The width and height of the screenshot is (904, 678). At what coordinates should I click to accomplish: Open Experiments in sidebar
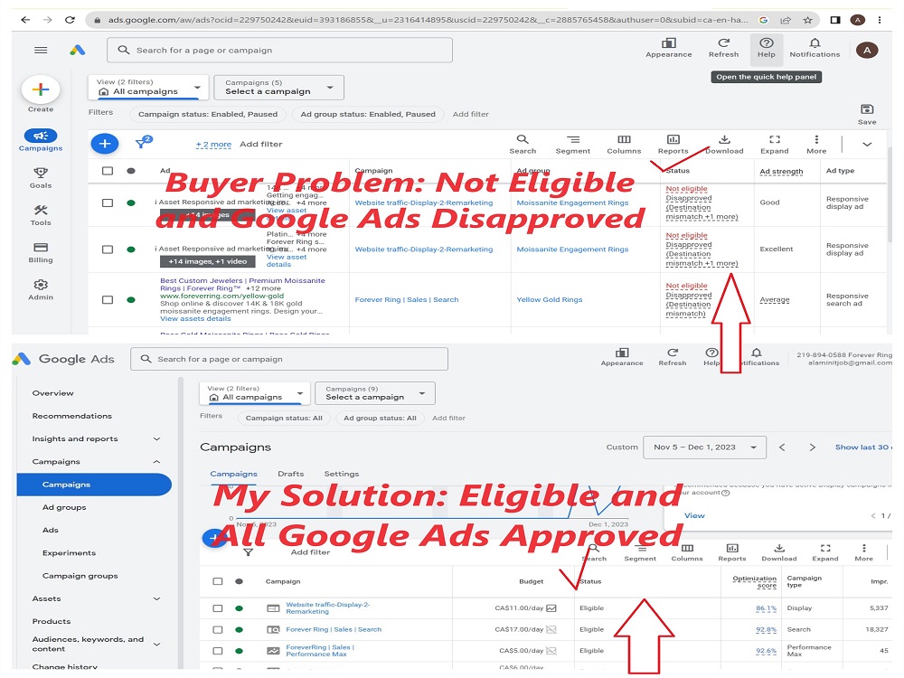click(70, 553)
